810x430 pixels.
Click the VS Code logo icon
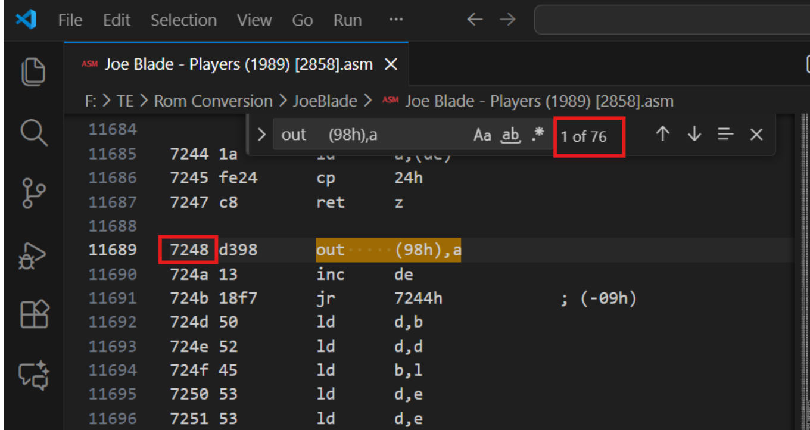[26, 20]
